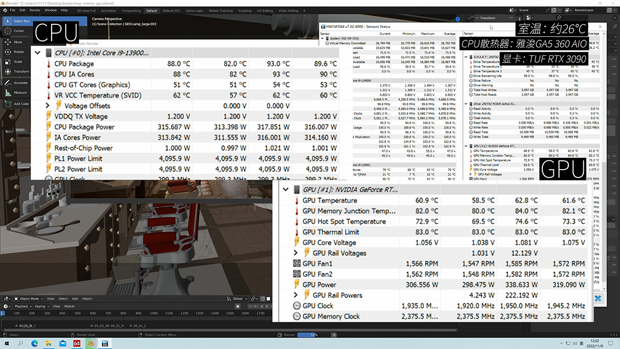Image resolution: width=620 pixels, height=349 pixels.
Task: Switch to the UV Editing workspace tab
Action: click(265, 10)
